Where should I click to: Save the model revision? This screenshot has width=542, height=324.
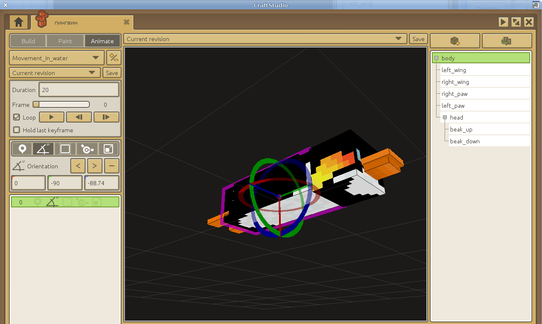(x=418, y=39)
